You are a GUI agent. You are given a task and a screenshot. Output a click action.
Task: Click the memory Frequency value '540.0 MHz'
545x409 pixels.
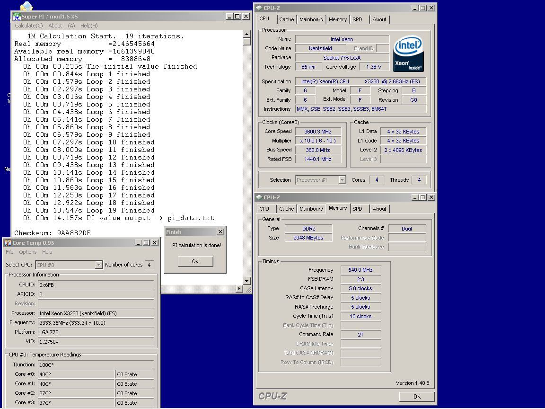(360, 270)
